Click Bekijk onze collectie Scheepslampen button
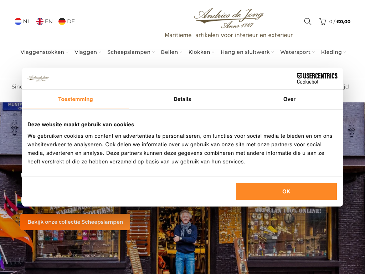The image size is (365, 274). [75, 222]
